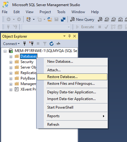Image resolution: width=127 pixels, height=142 pixels.
Task: Open the Tools menu
Action: pos(61,12)
